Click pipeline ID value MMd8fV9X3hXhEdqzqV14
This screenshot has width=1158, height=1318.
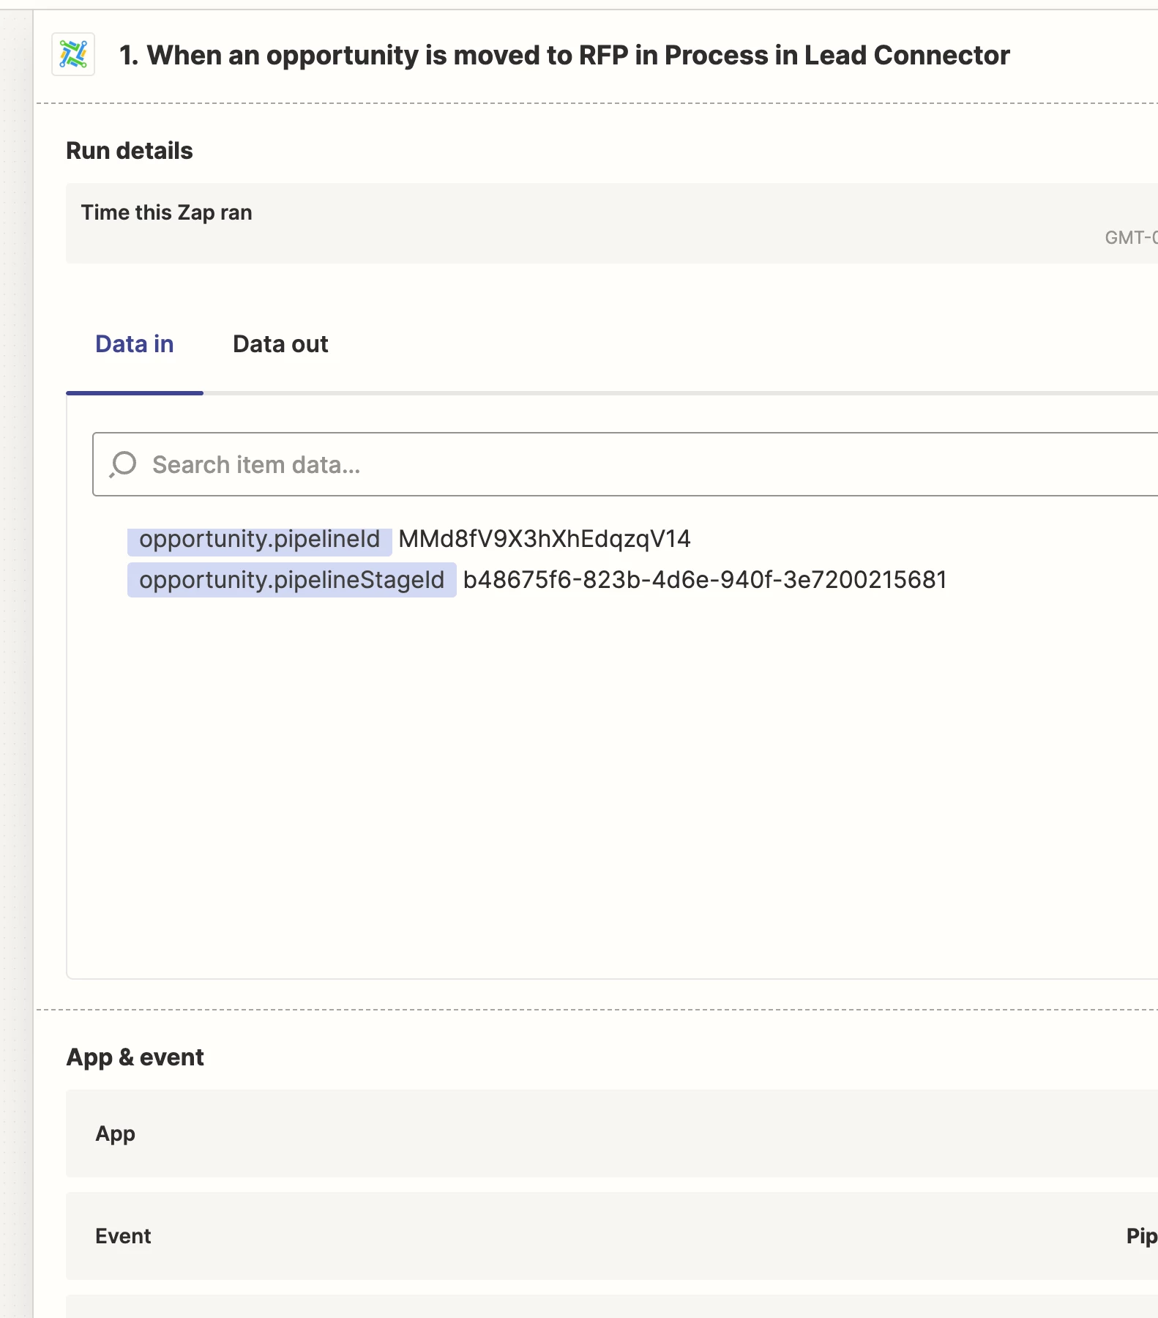(x=545, y=539)
